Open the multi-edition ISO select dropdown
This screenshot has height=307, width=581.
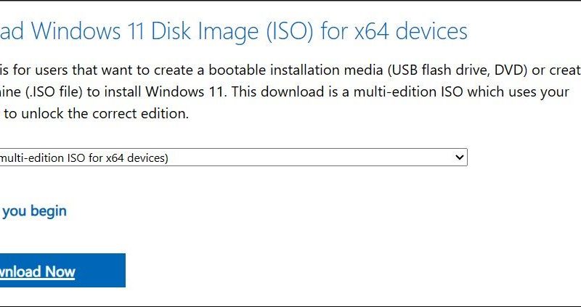(233, 157)
